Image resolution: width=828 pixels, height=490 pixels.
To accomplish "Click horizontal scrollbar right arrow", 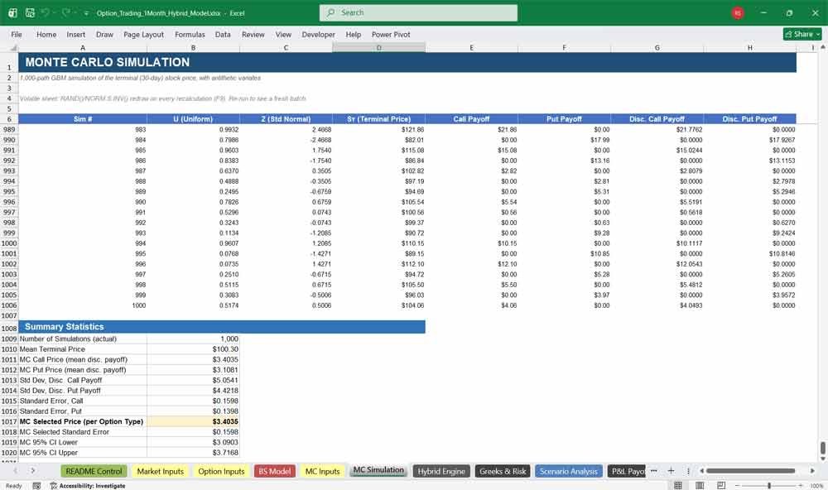I will click(x=812, y=470).
